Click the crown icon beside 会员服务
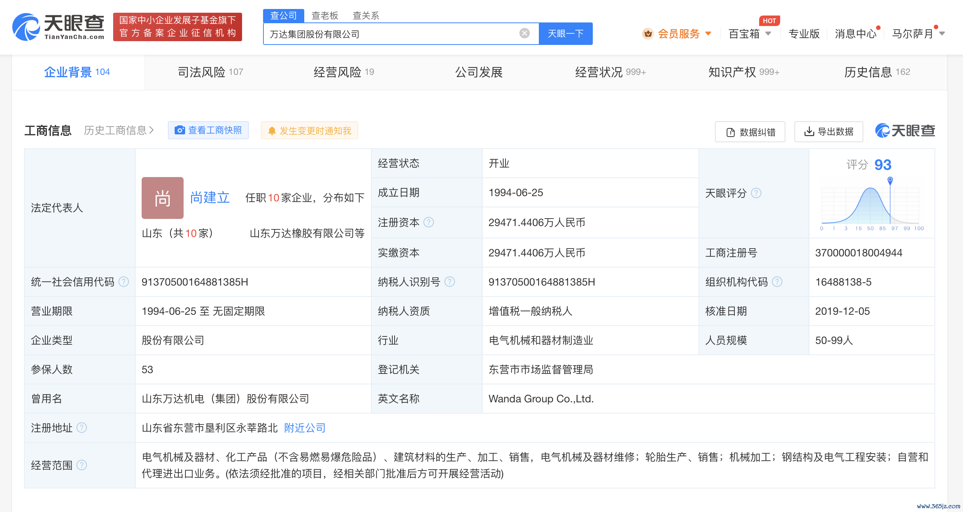963x512 pixels. click(x=648, y=34)
